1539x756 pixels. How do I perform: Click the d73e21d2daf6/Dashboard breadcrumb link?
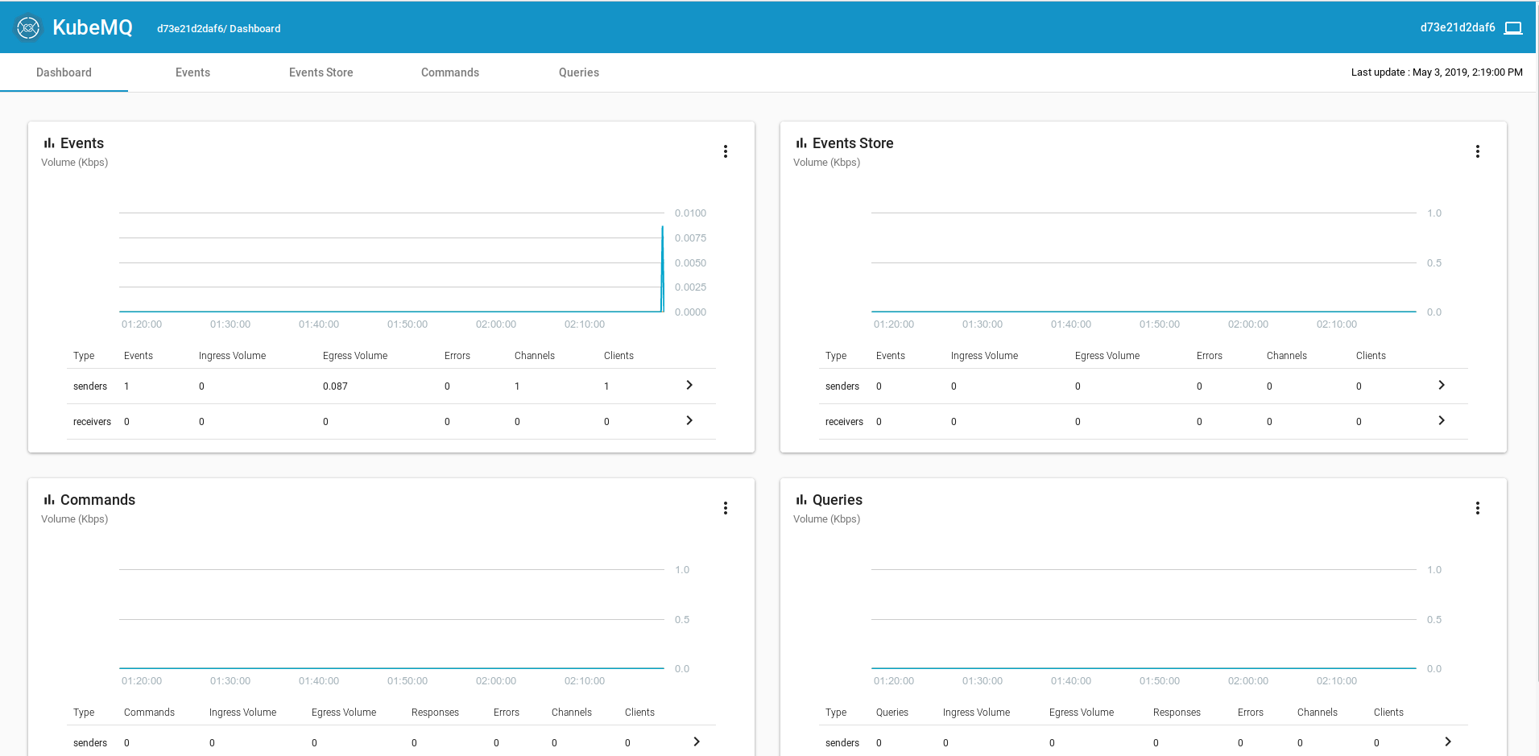pos(218,28)
